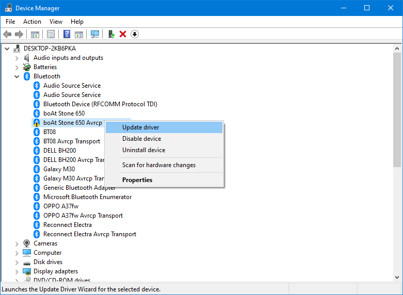Viewport: 403px width, 295px height.
Task: Select Bluetooth Device (RFCOMM Protocol TDI)
Action: 100,104
